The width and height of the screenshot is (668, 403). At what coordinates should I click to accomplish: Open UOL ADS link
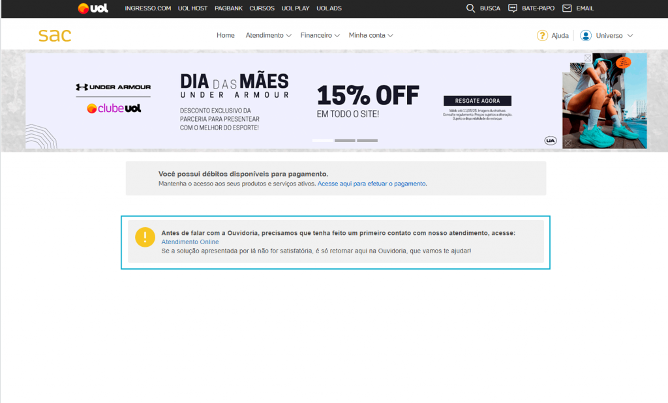click(329, 8)
